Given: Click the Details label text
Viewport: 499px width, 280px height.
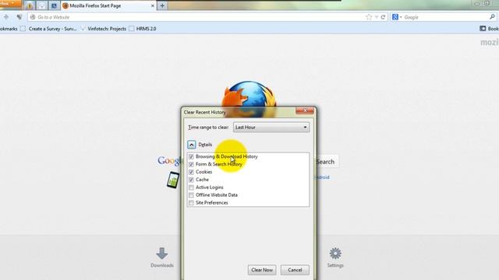Looking at the screenshot, I should 205,145.
